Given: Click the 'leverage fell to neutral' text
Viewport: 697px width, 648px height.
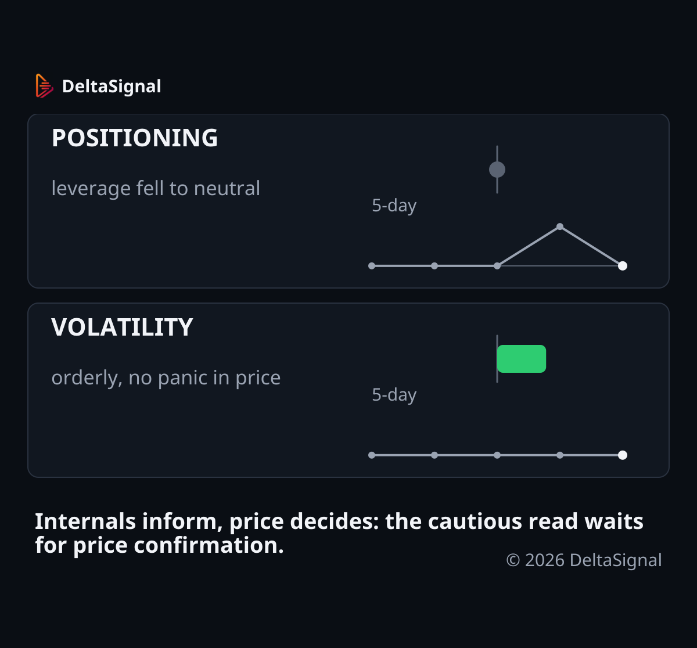Looking at the screenshot, I should 156,188.
